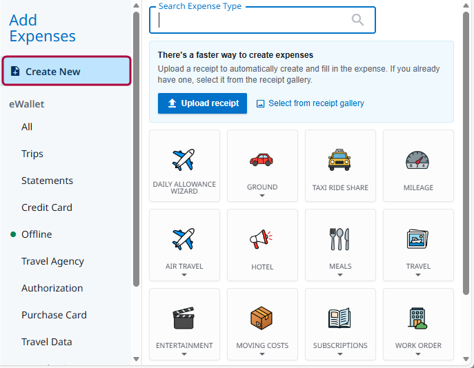Select the Moving Costs box icon
This screenshot has height=368, width=474.
pyautogui.click(x=261, y=318)
